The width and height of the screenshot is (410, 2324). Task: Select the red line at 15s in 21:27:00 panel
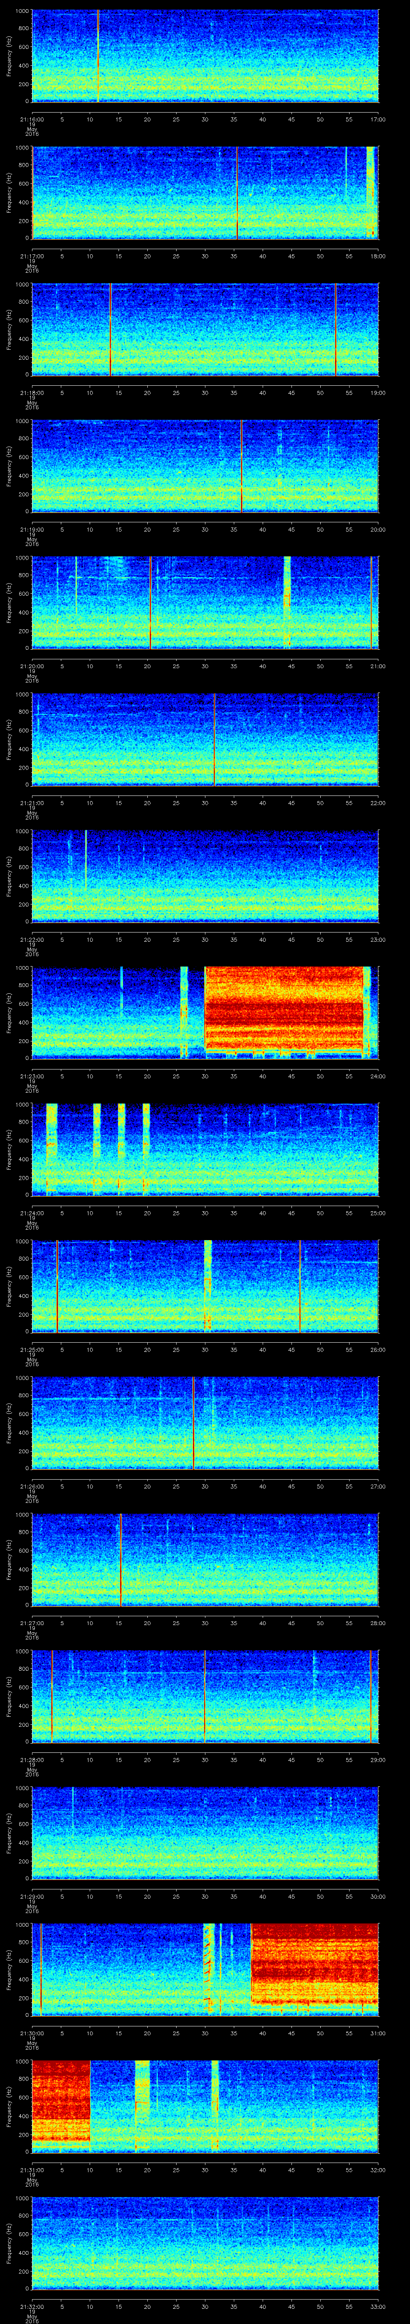coord(121,1559)
